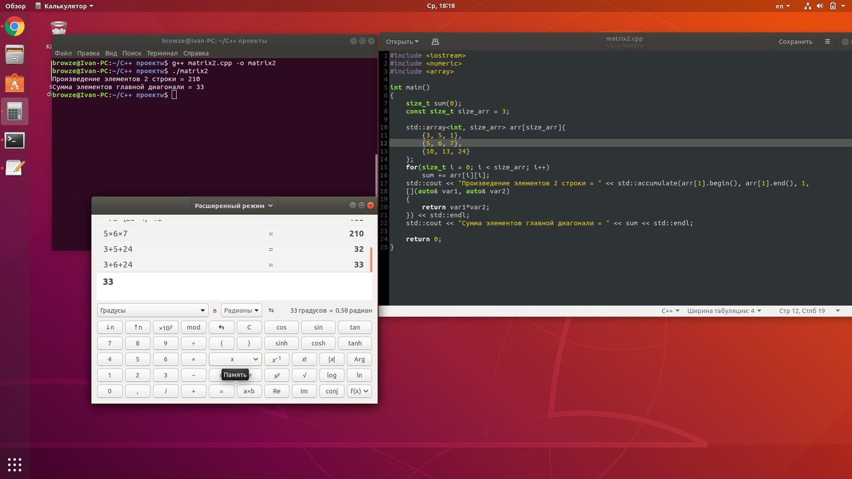Viewport: 852px width, 479px height.
Task: Open the Стр 12, Стлб 19 position dropdown
Action: pos(809,311)
